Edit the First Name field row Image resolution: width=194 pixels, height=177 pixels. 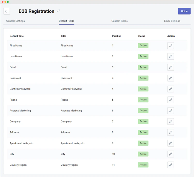tap(170, 46)
